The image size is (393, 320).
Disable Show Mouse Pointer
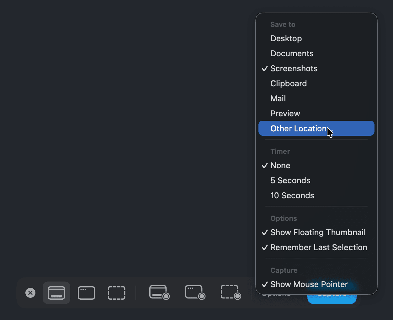[x=309, y=284]
